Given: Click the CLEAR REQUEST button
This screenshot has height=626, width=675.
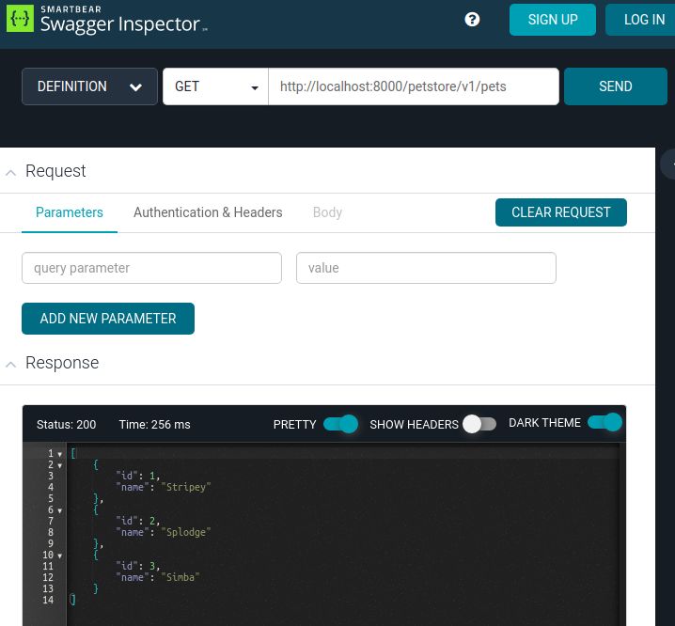Looking at the screenshot, I should tap(560, 212).
